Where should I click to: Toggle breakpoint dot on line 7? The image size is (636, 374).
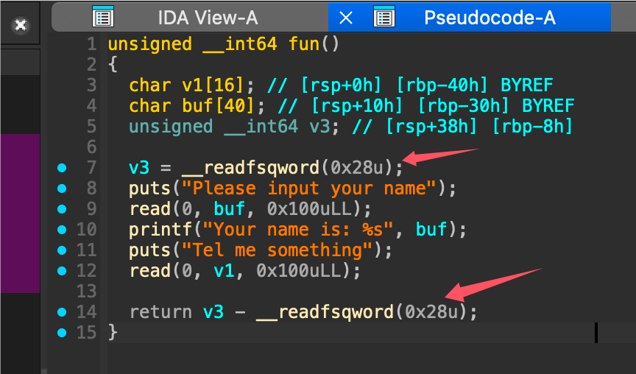pyautogui.click(x=62, y=168)
